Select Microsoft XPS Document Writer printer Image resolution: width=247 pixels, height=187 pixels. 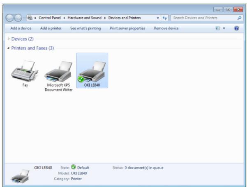58,71
